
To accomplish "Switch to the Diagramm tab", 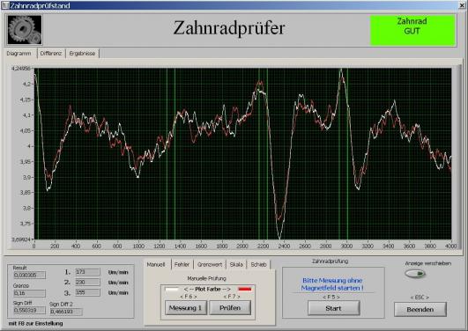I will click(19, 54).
